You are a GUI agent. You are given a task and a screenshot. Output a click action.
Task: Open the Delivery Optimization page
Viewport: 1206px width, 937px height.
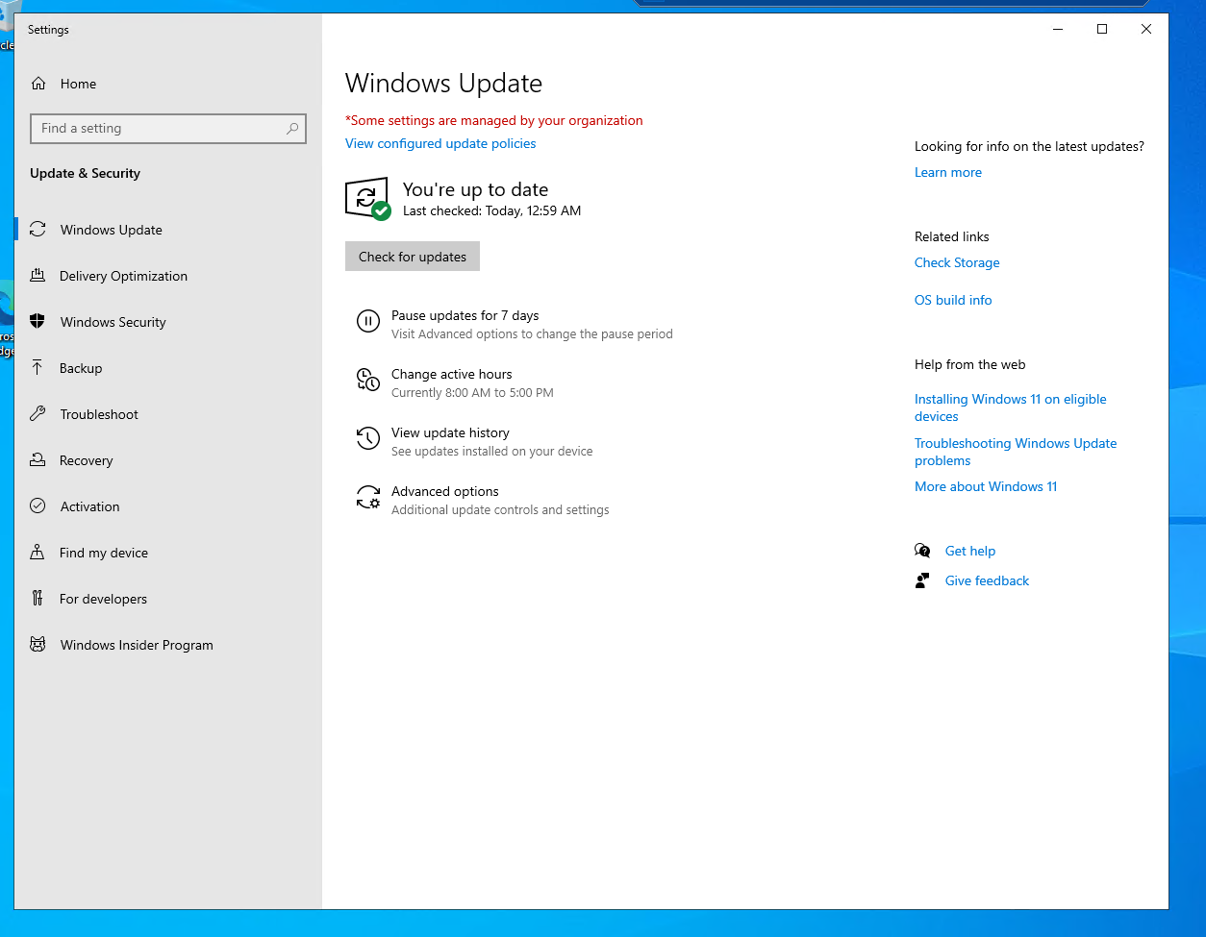(x=168, y=276)
